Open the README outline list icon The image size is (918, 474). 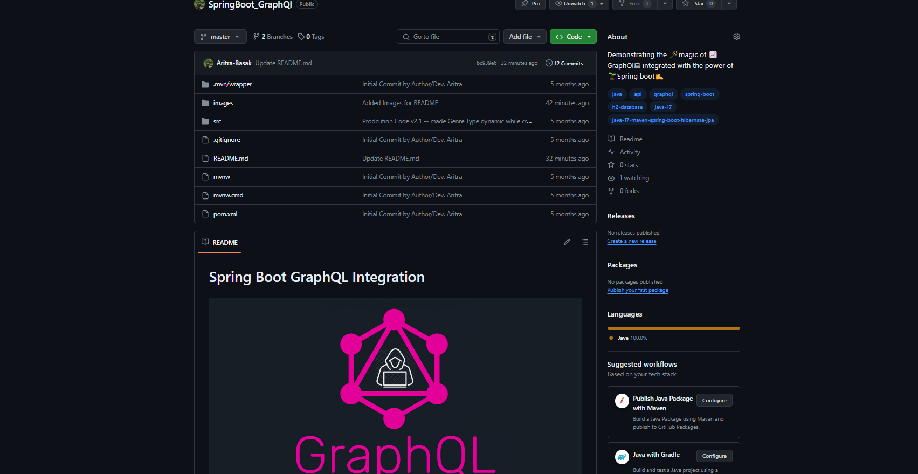click(584, 242)
